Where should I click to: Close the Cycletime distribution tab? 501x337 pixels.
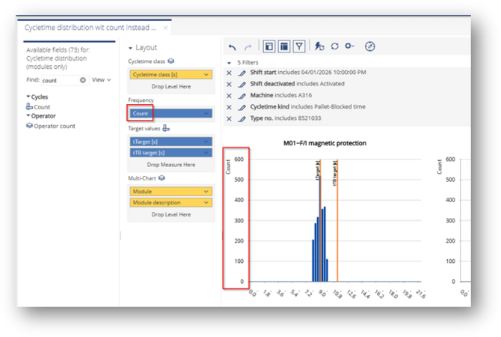[x=165, y=28]
